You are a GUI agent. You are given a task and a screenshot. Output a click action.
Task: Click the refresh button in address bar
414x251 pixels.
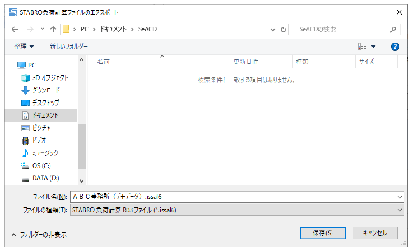[283, 29]
